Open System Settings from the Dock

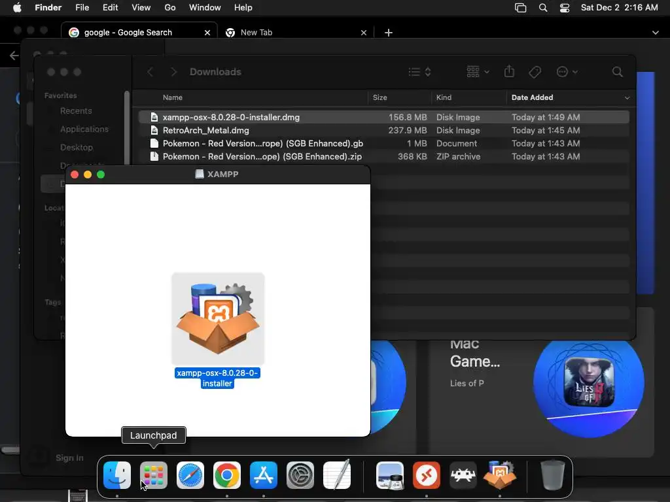300,475
